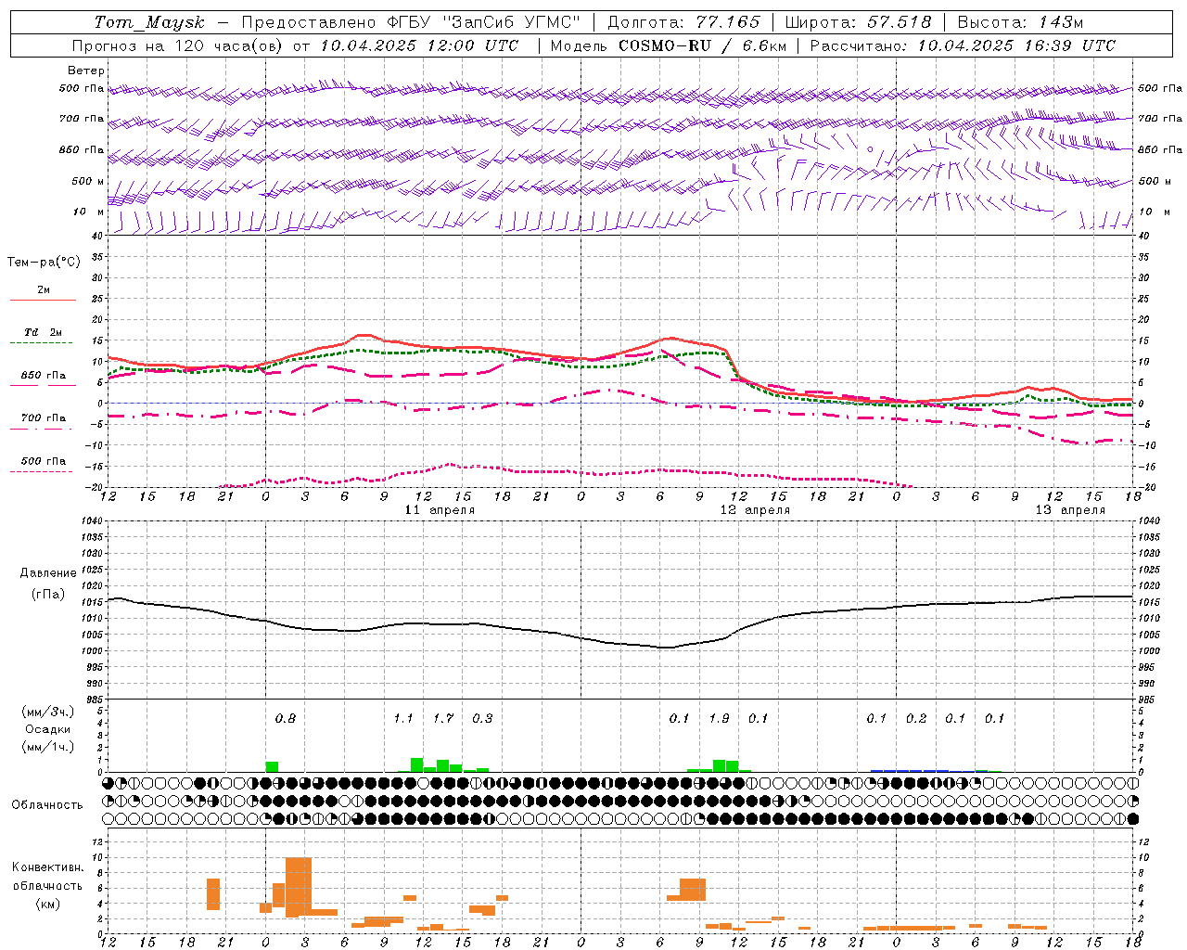Viewport: 1187px width, 950px height.
Task: Click the 0.2 precipitation value
Action: click(x=916, y=719)
